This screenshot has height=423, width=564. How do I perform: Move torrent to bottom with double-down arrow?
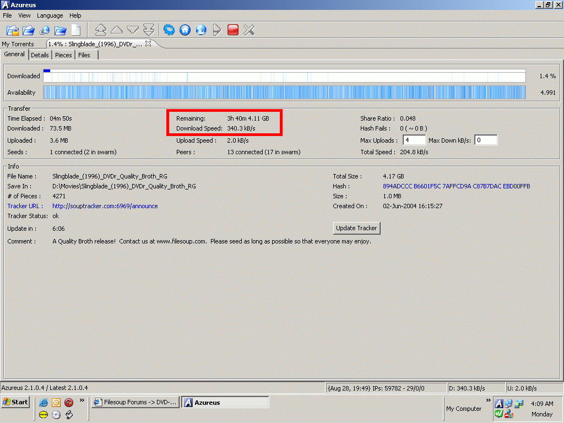(149, 30)
